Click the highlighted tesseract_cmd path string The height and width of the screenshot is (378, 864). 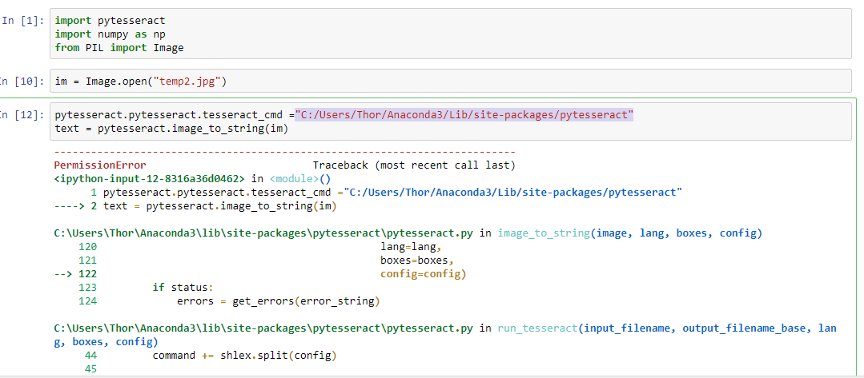(x=464, y=115)
